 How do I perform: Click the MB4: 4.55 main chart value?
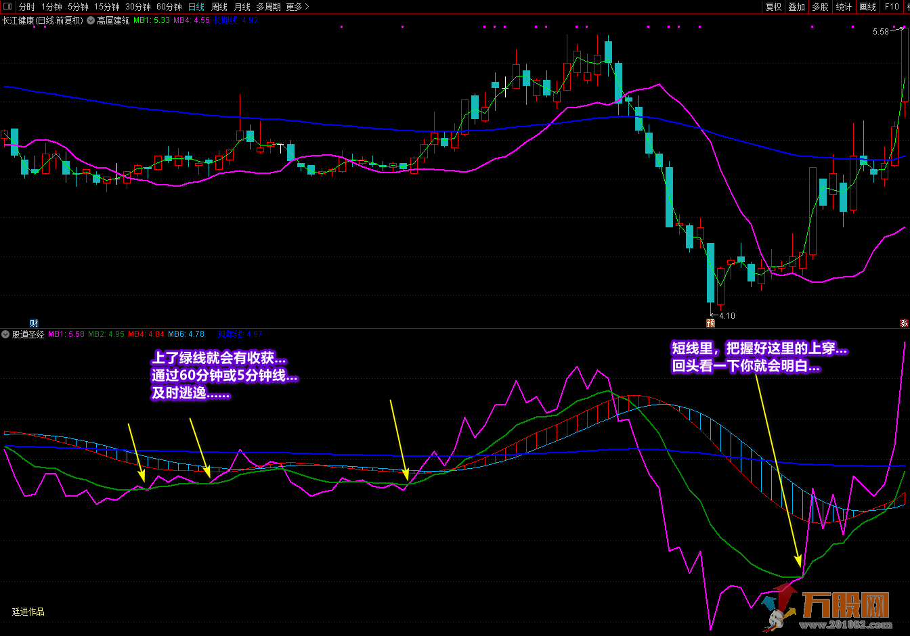coord(192,20)
